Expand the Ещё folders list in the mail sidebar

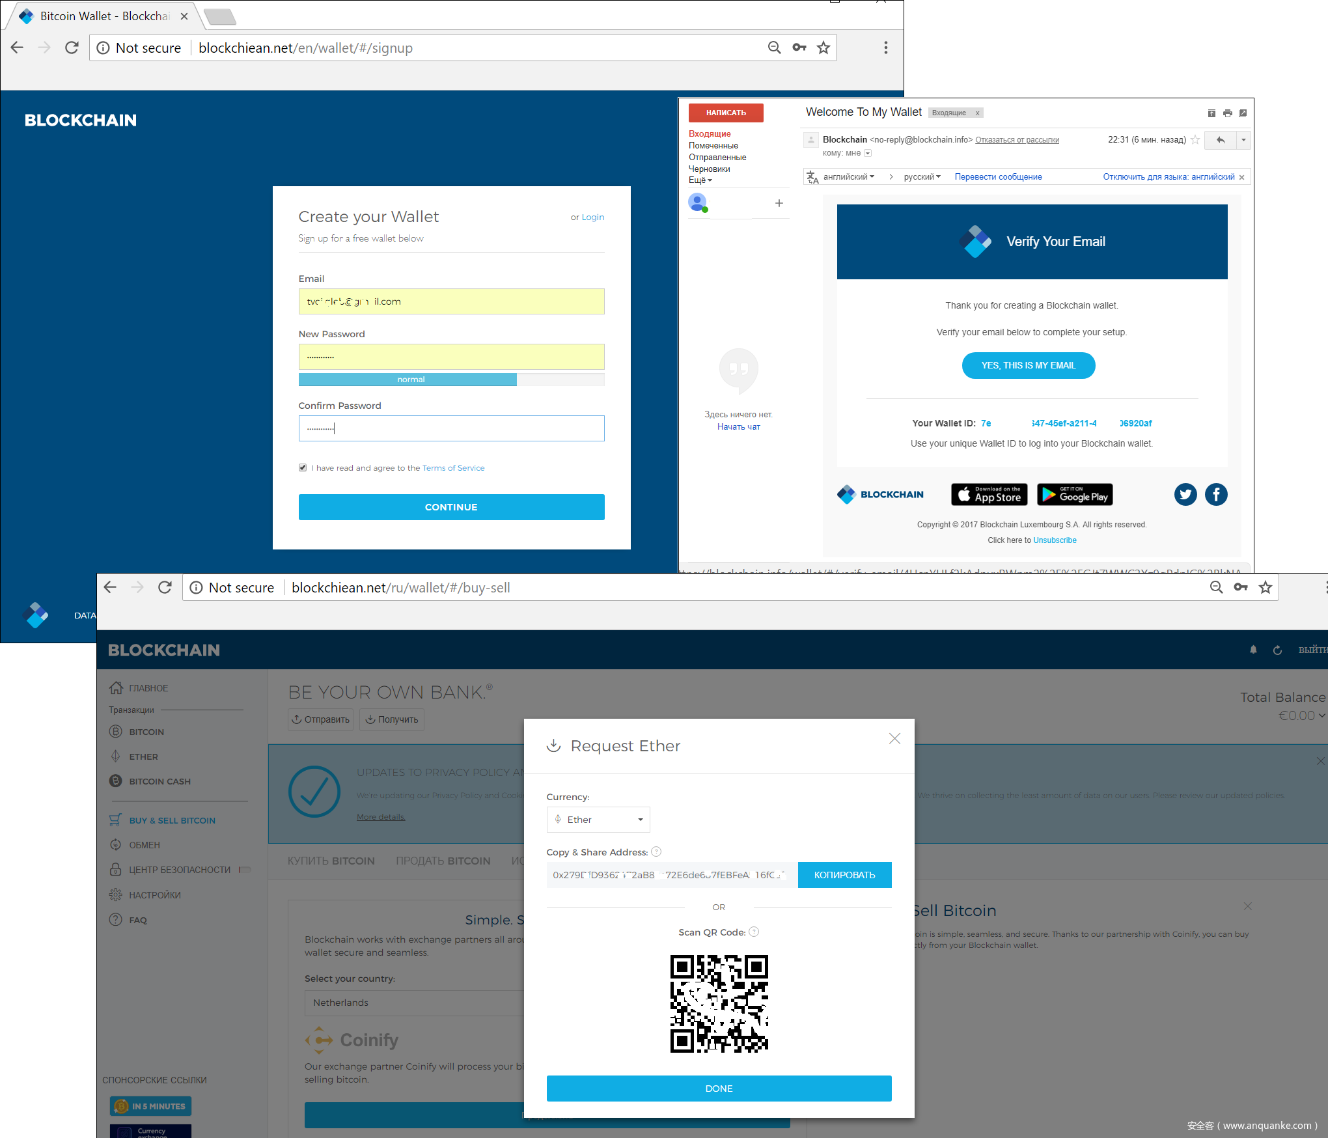coord(700,180)
